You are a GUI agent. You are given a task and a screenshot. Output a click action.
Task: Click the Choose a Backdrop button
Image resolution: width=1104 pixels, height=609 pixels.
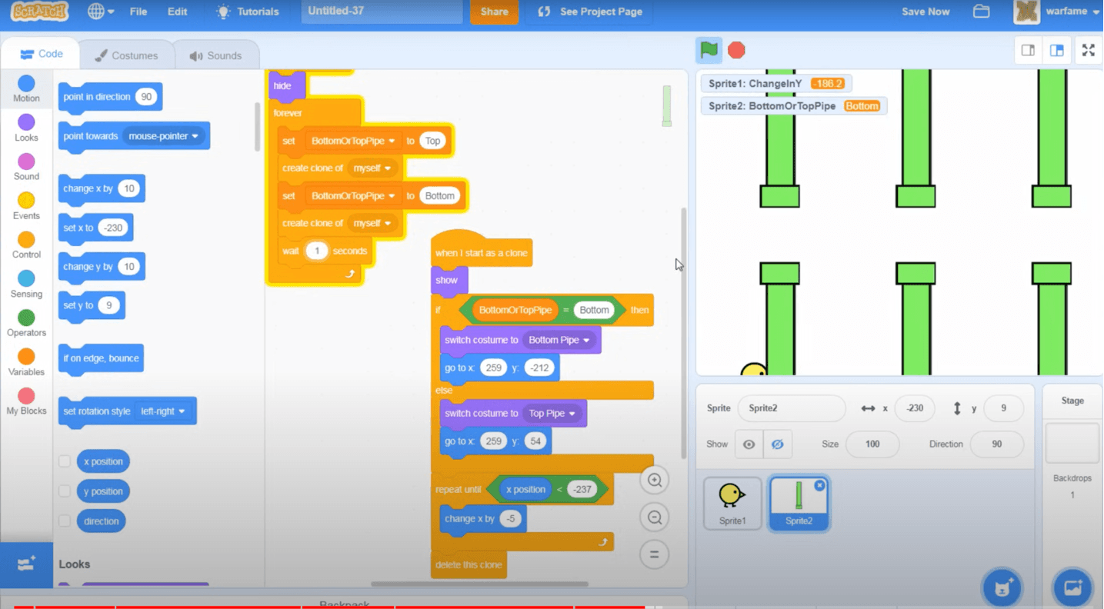pyautogui.click(x=1072, y=587)
